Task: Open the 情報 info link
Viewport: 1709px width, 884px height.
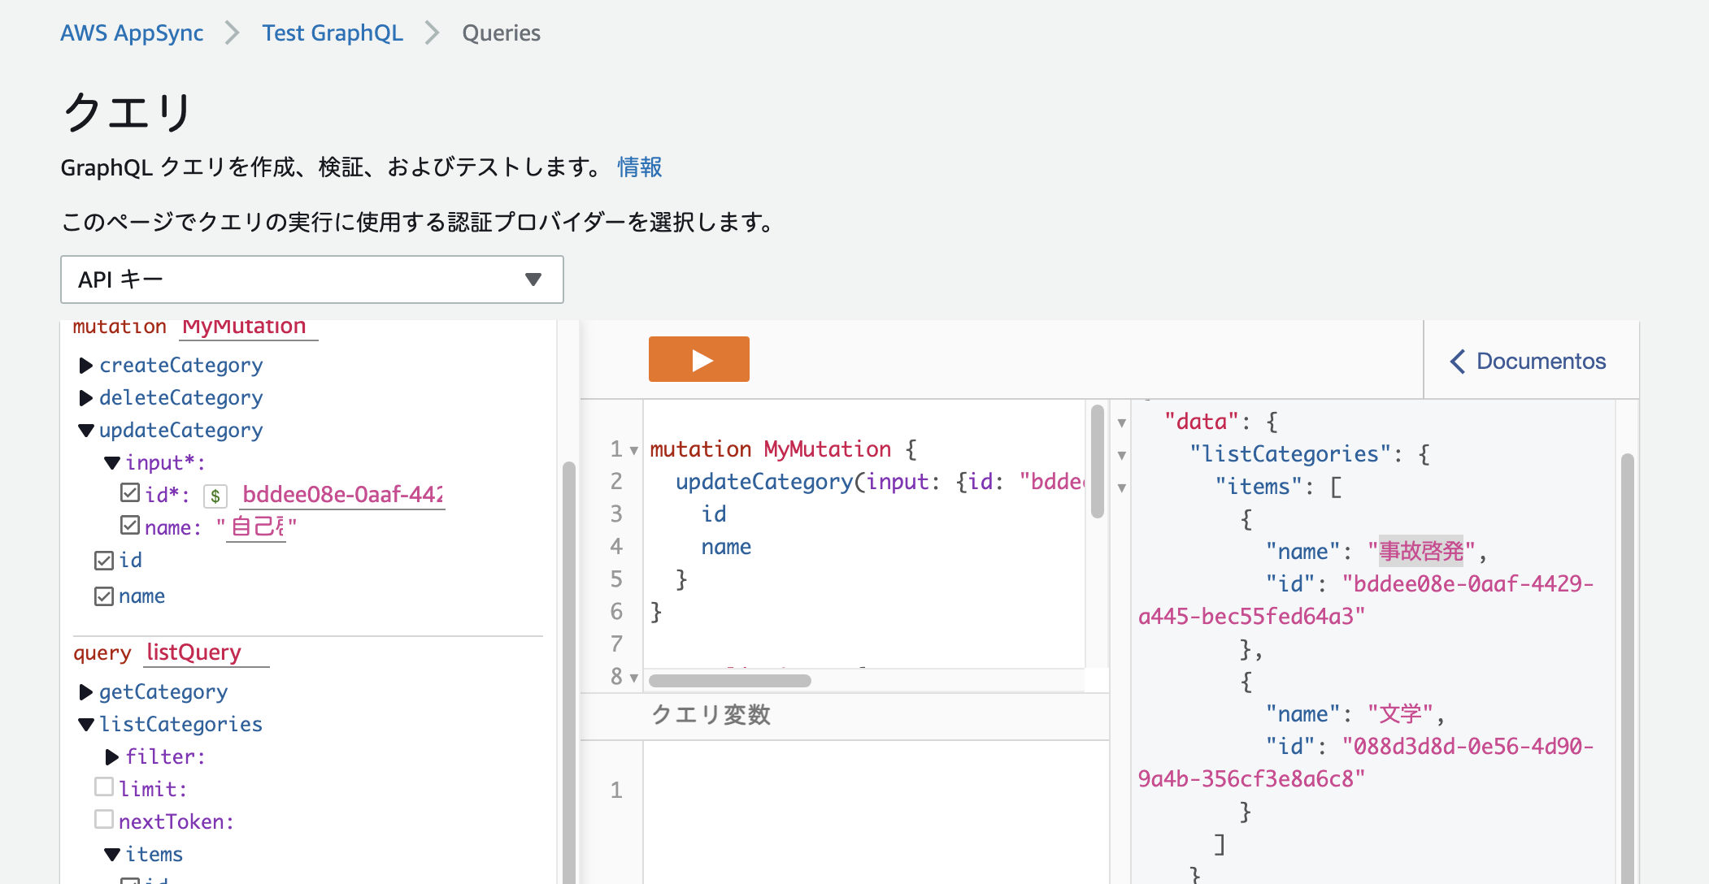Action: point(640,167)
